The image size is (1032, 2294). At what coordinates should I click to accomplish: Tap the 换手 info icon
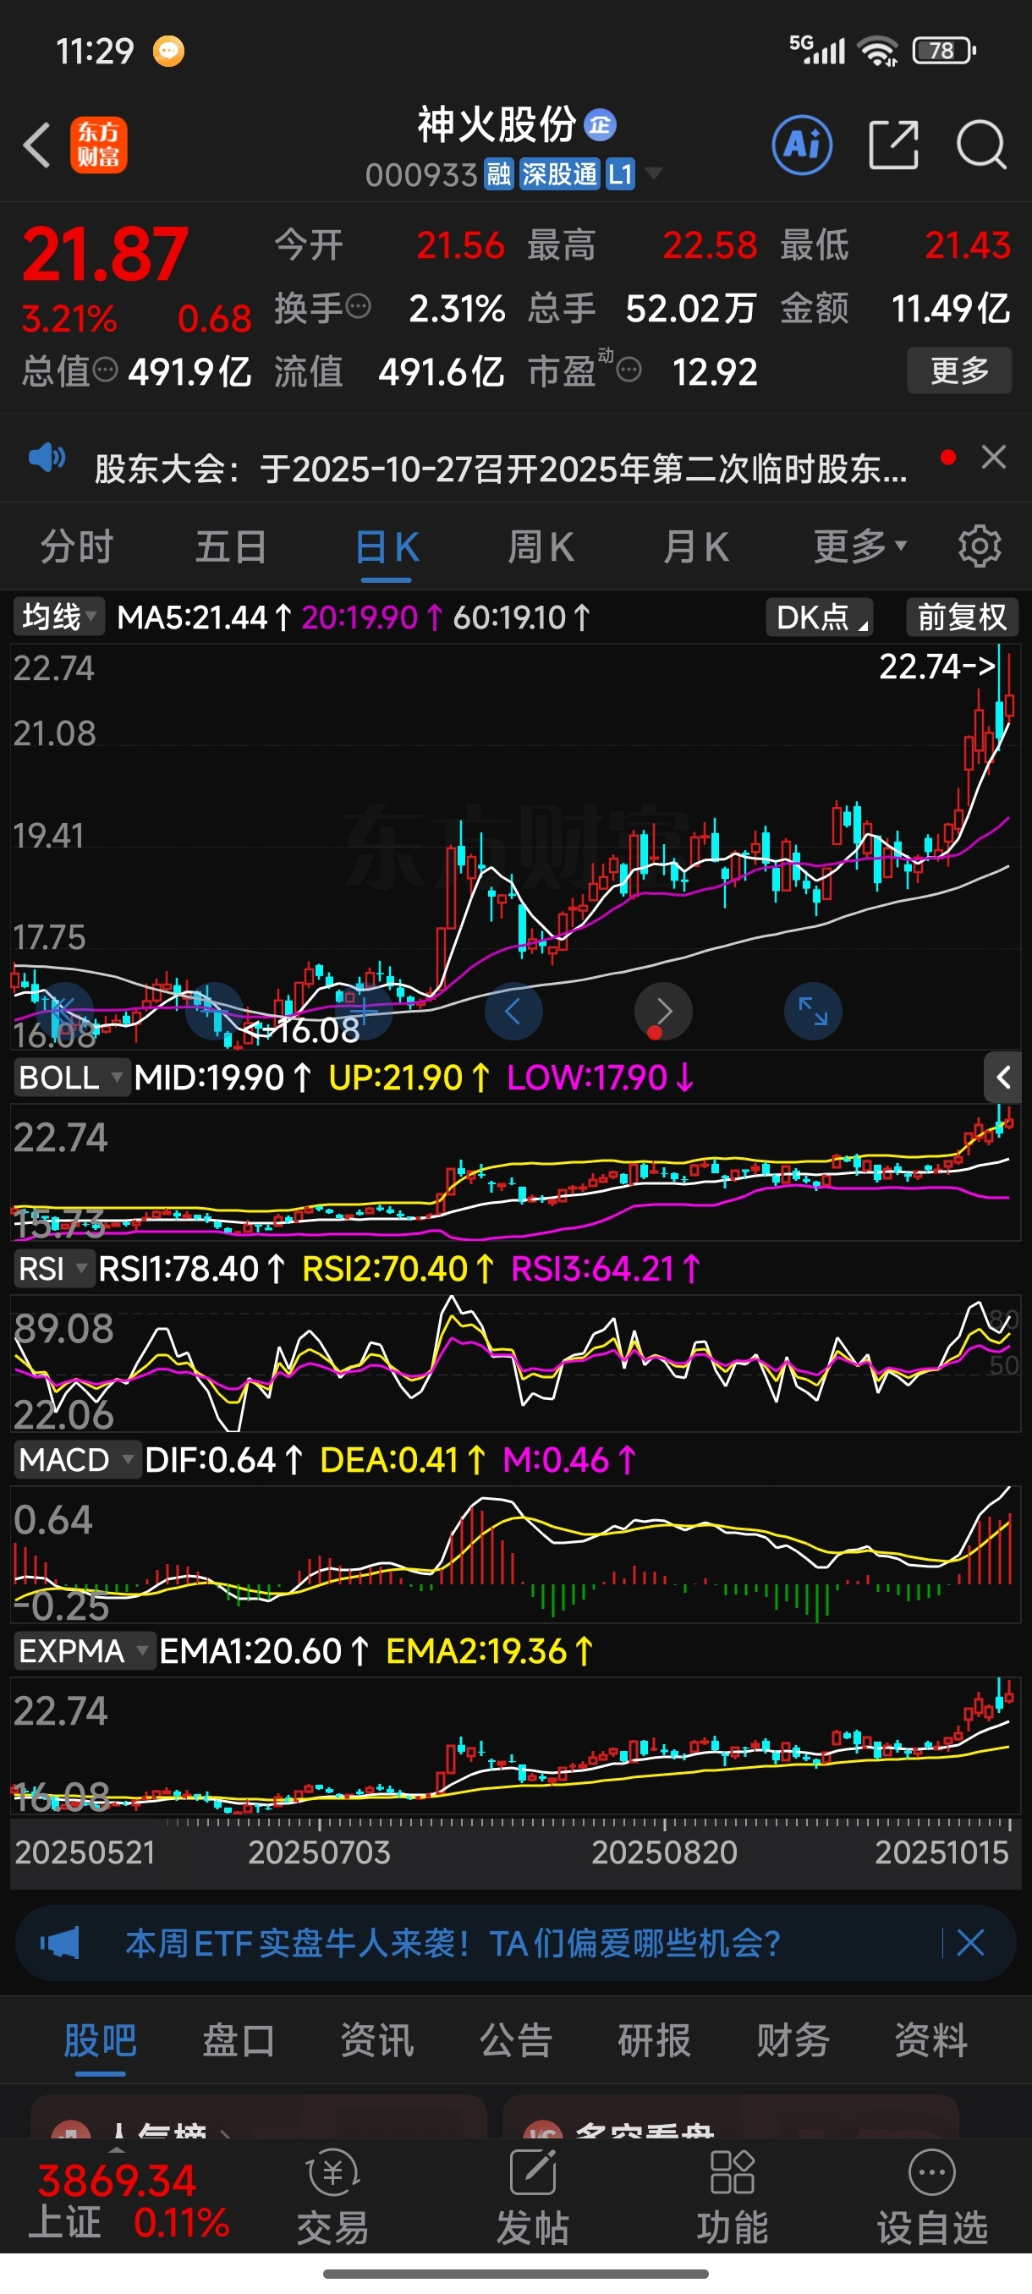pyautogui.click(x=358, y=307)
